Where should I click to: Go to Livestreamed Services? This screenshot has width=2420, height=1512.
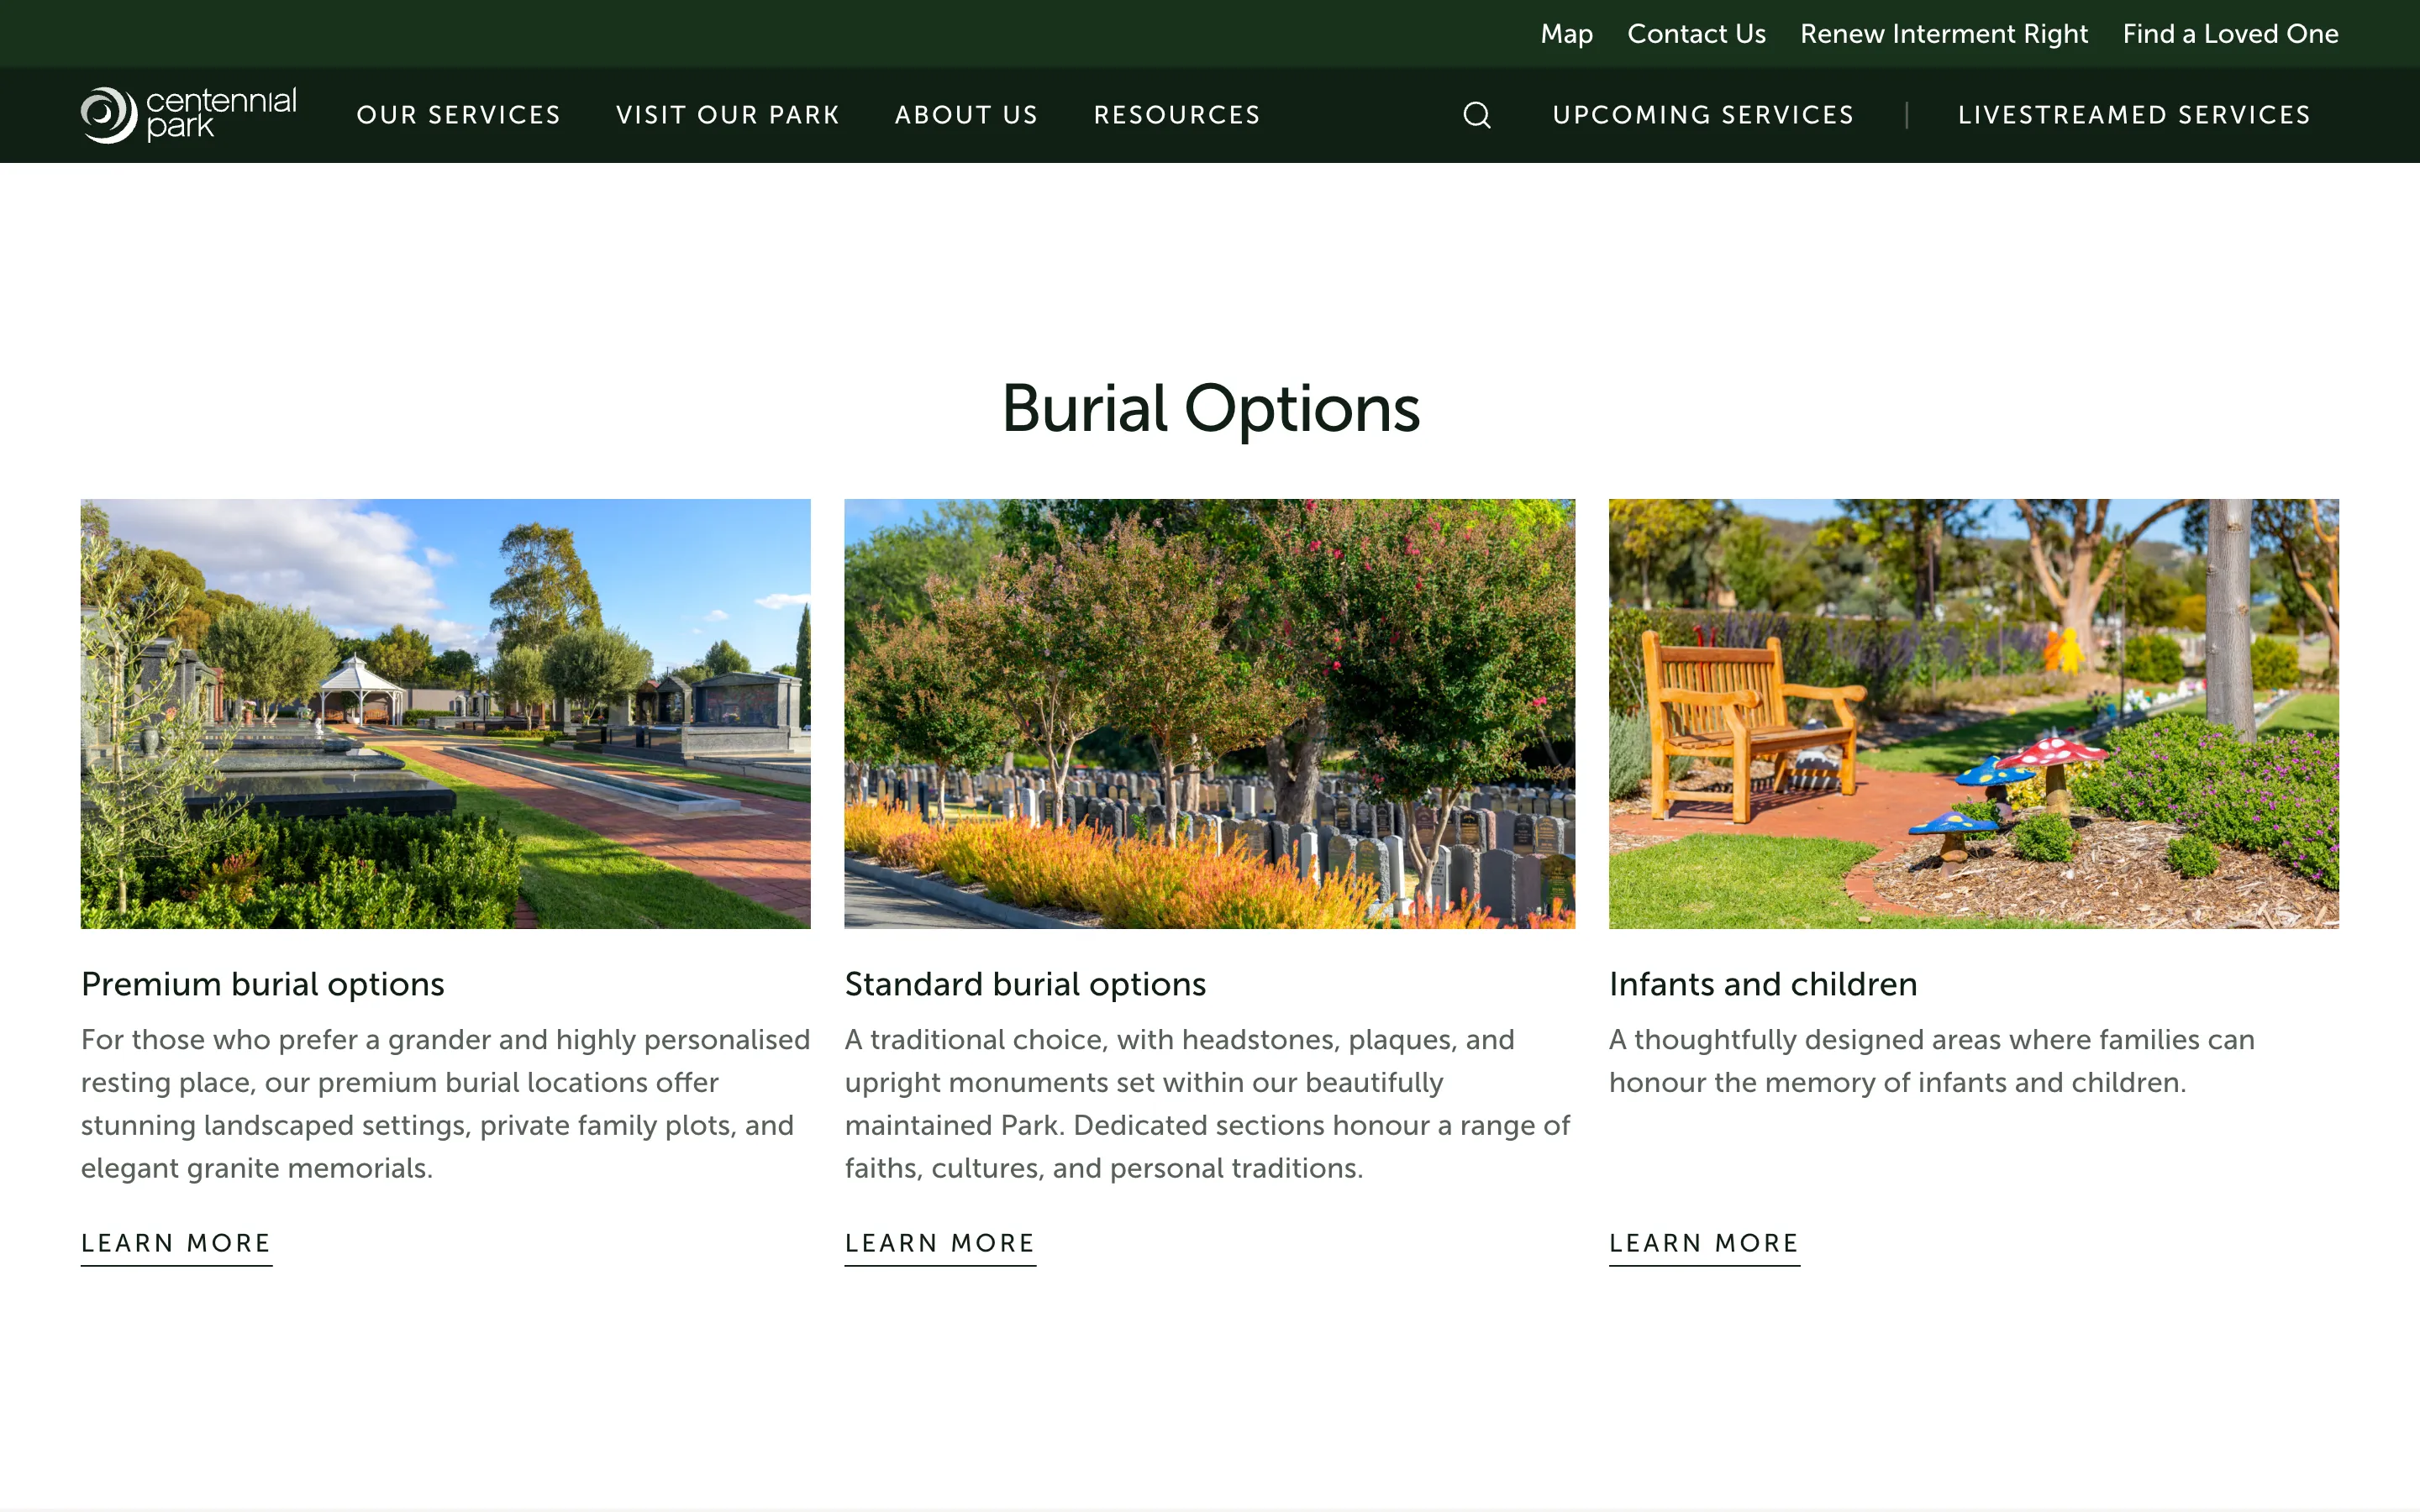2134,115
